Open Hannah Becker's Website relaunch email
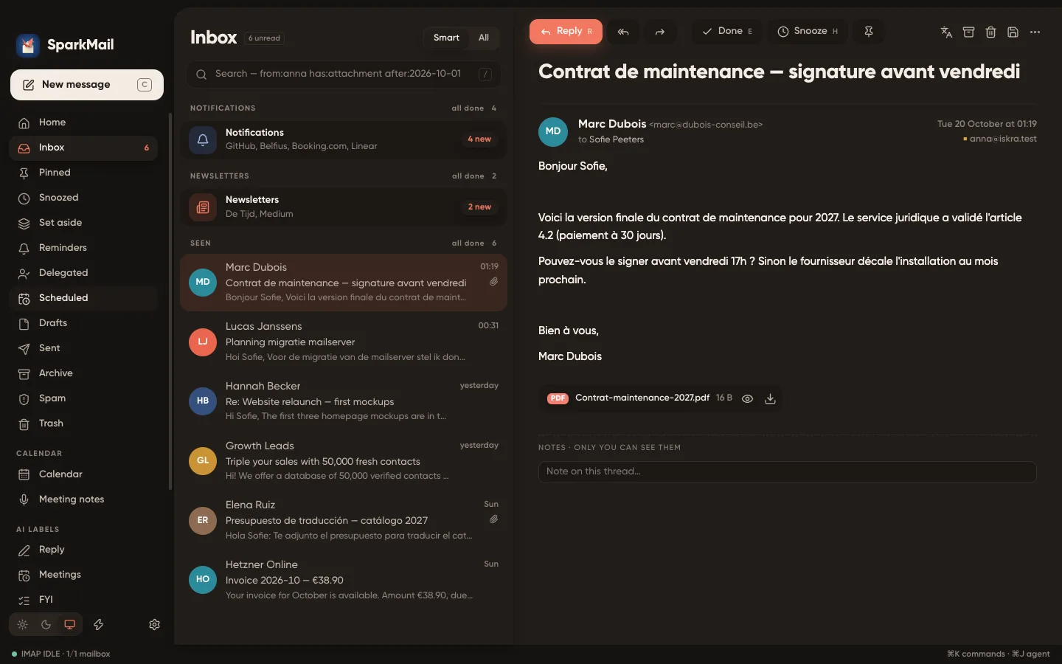The width and height of the screenshot is (1062, 664). (x=344, y=401)
